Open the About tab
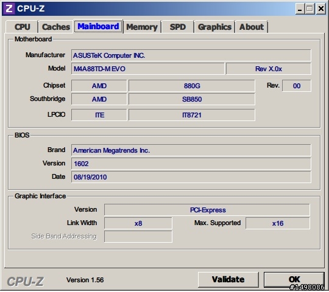Image resolution: width=329 pixels, height=292 pixels. (x=252, y=27)
